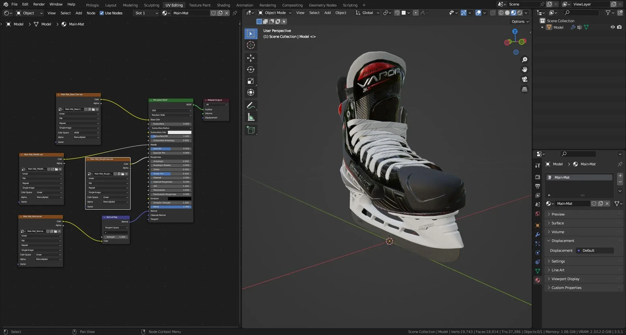Open the node editor Node menu

click(91, 13)
